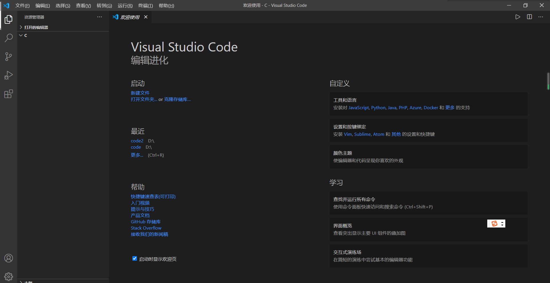Install Docker support link
The height and width of the screenshot is (283, 550).
coord(431,107)
